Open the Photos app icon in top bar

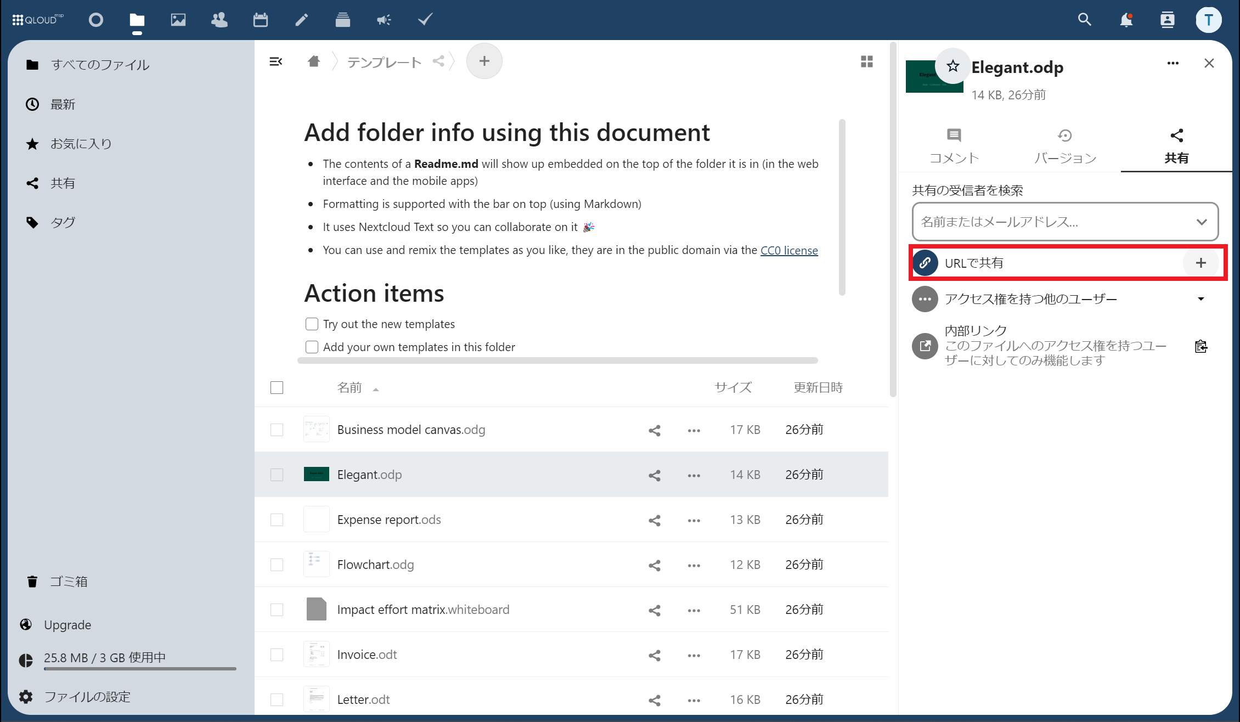click(178, 20)
